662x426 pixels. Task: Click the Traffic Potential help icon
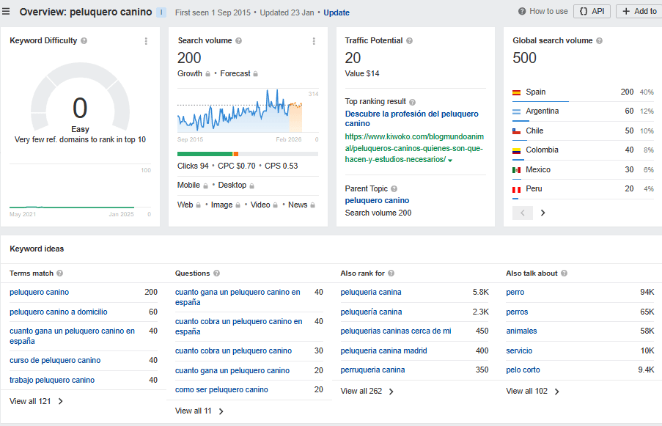pos(410,41)
